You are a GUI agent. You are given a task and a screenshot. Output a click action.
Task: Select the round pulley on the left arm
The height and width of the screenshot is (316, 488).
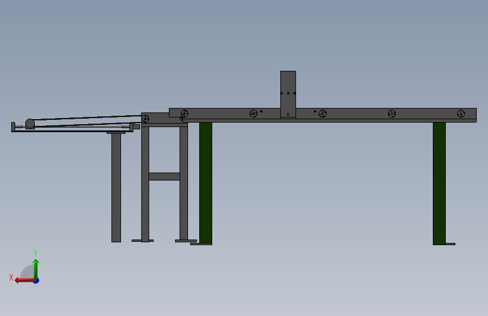coord(30,124)
